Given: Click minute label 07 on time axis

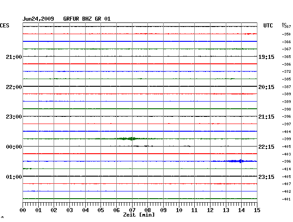Looking at the screenshot, I should [132, 210].
